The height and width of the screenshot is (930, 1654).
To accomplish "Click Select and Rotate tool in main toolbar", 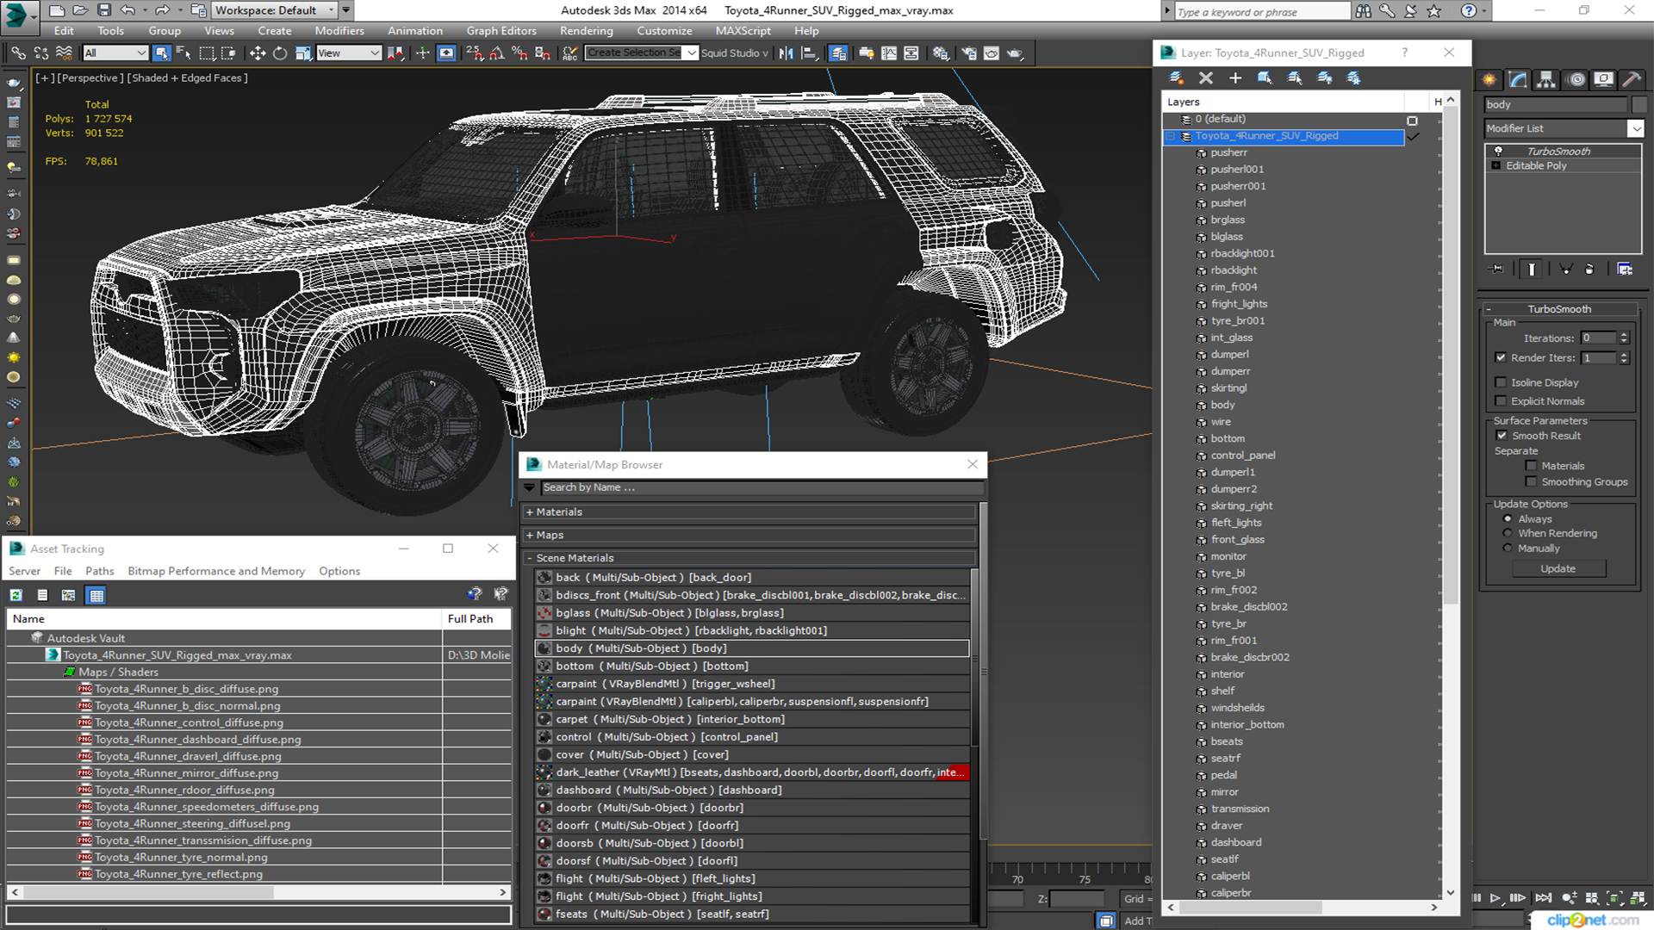I will [280, 53].
